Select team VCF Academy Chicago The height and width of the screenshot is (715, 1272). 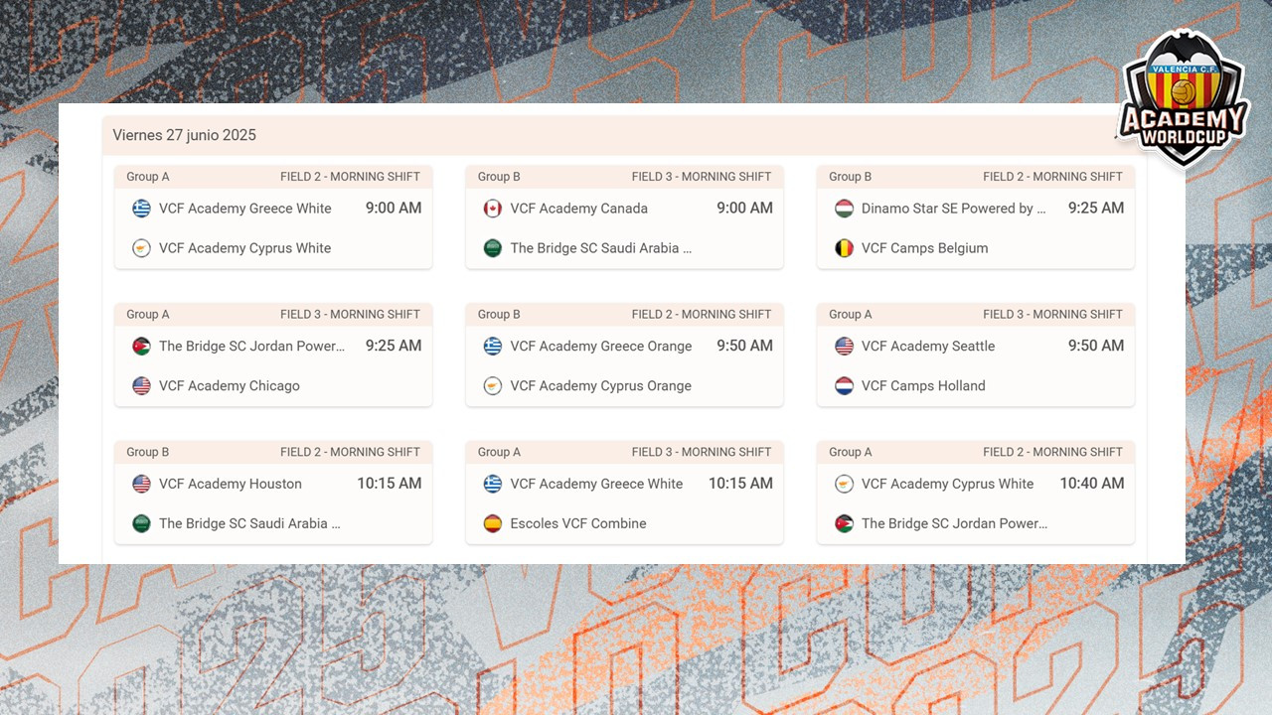(230, 386)
